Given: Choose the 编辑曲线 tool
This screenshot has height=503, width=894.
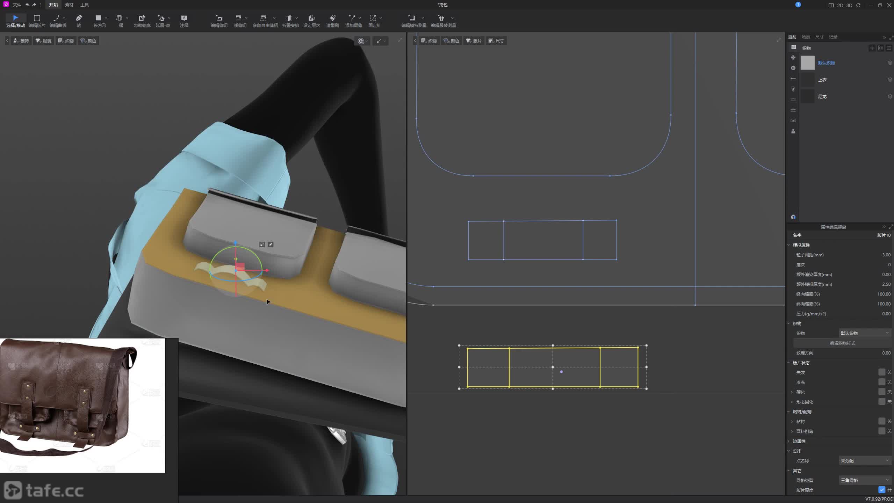Looking at the screenshot, I should (x=57, y=21).
